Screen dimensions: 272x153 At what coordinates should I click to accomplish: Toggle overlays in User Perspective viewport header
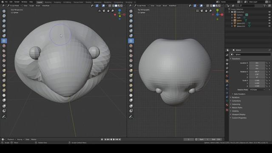coord(104,6)
